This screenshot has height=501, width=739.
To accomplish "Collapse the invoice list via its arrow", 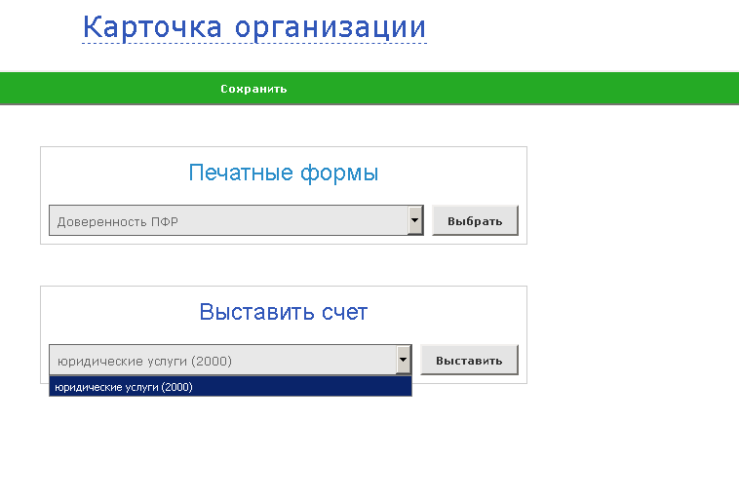I will [404, 361].
